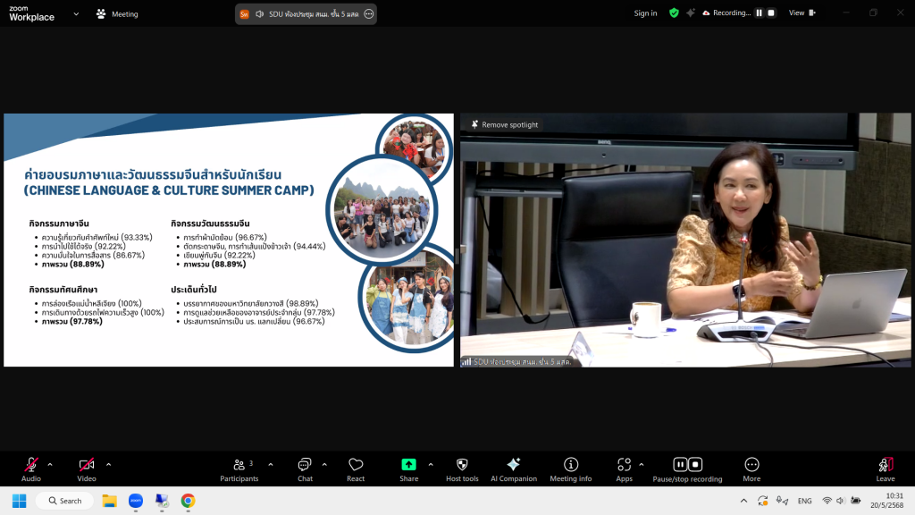This screenshot has height=515, width=915.
Task: Launch the AI Companion
Action: pyautogui.click(x=513, y=465)
